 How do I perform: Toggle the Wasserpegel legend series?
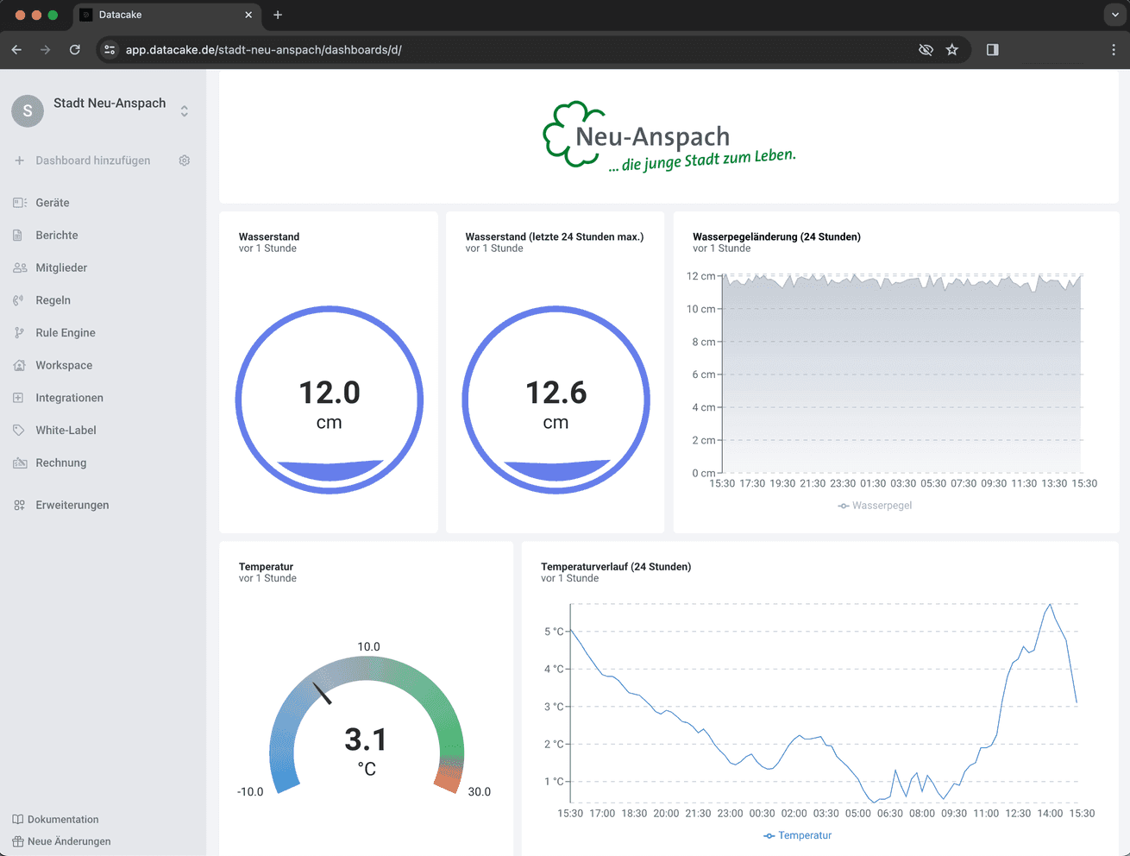click(875, 506)
